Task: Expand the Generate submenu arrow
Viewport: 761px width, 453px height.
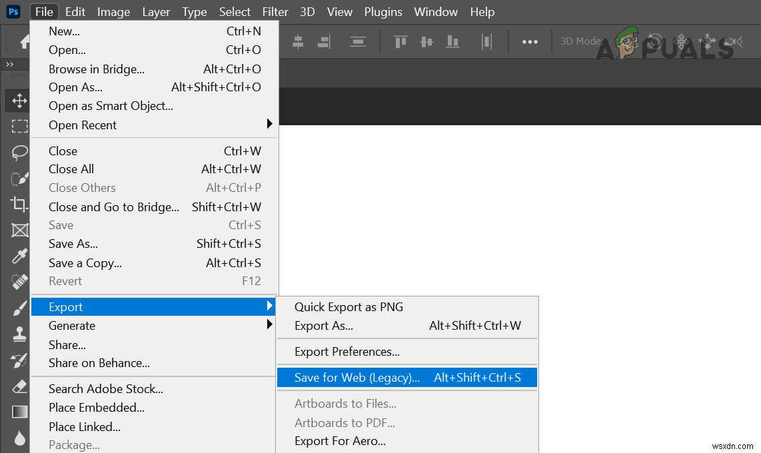Action: click(x=269, y=324)
